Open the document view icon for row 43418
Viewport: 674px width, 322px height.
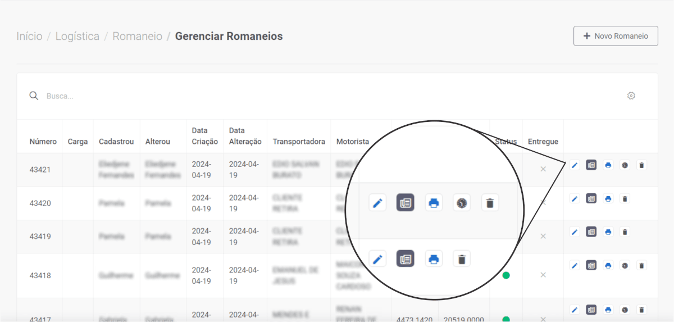tap(591, 265)
